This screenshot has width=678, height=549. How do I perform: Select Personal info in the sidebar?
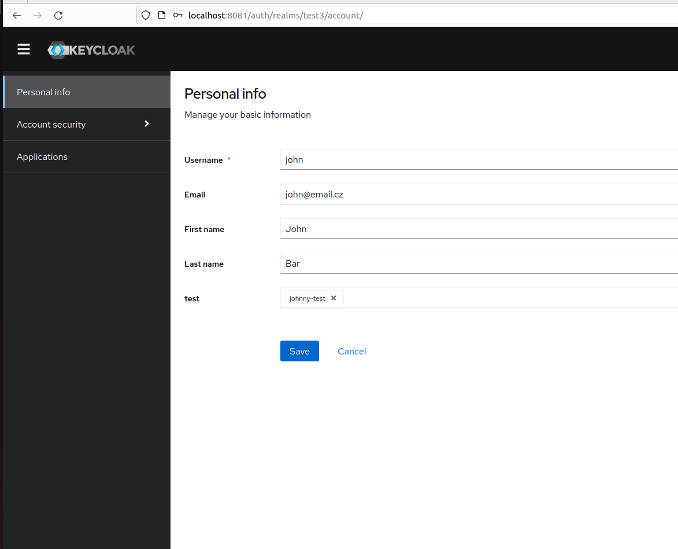pyautogui.click(x=43, y=91)
